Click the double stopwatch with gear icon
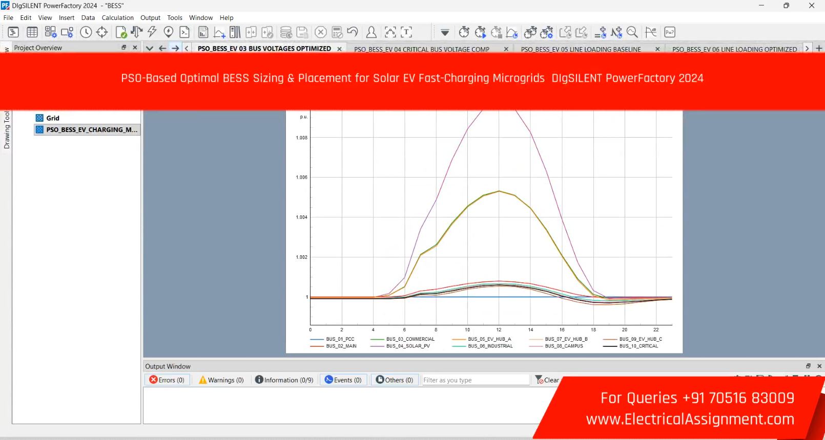The image size is (825, 440). click(546, 32)
